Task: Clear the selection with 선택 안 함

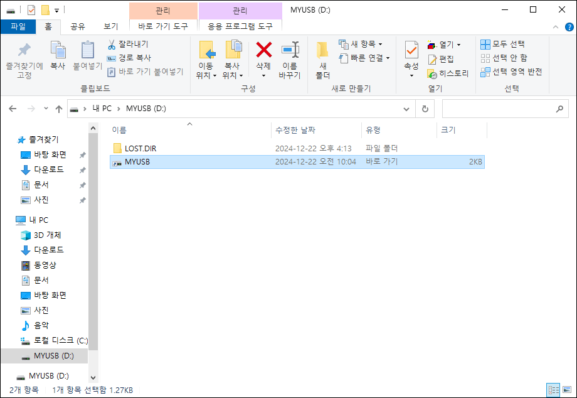Action: point(504,58)
